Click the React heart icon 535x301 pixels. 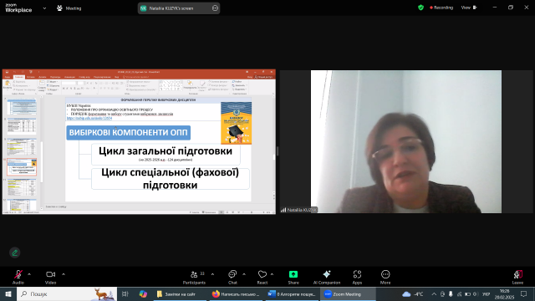click(x=262, y=274)
